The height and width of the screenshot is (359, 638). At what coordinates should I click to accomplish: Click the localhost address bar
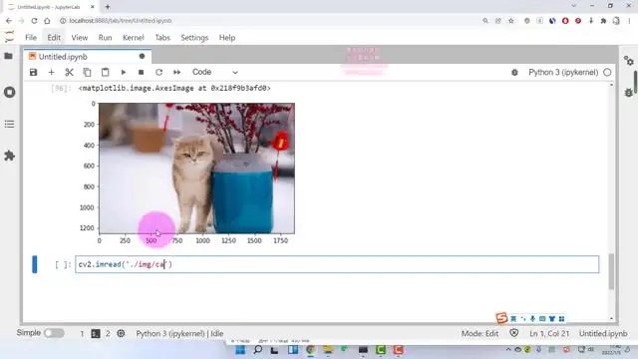point(268,21)
